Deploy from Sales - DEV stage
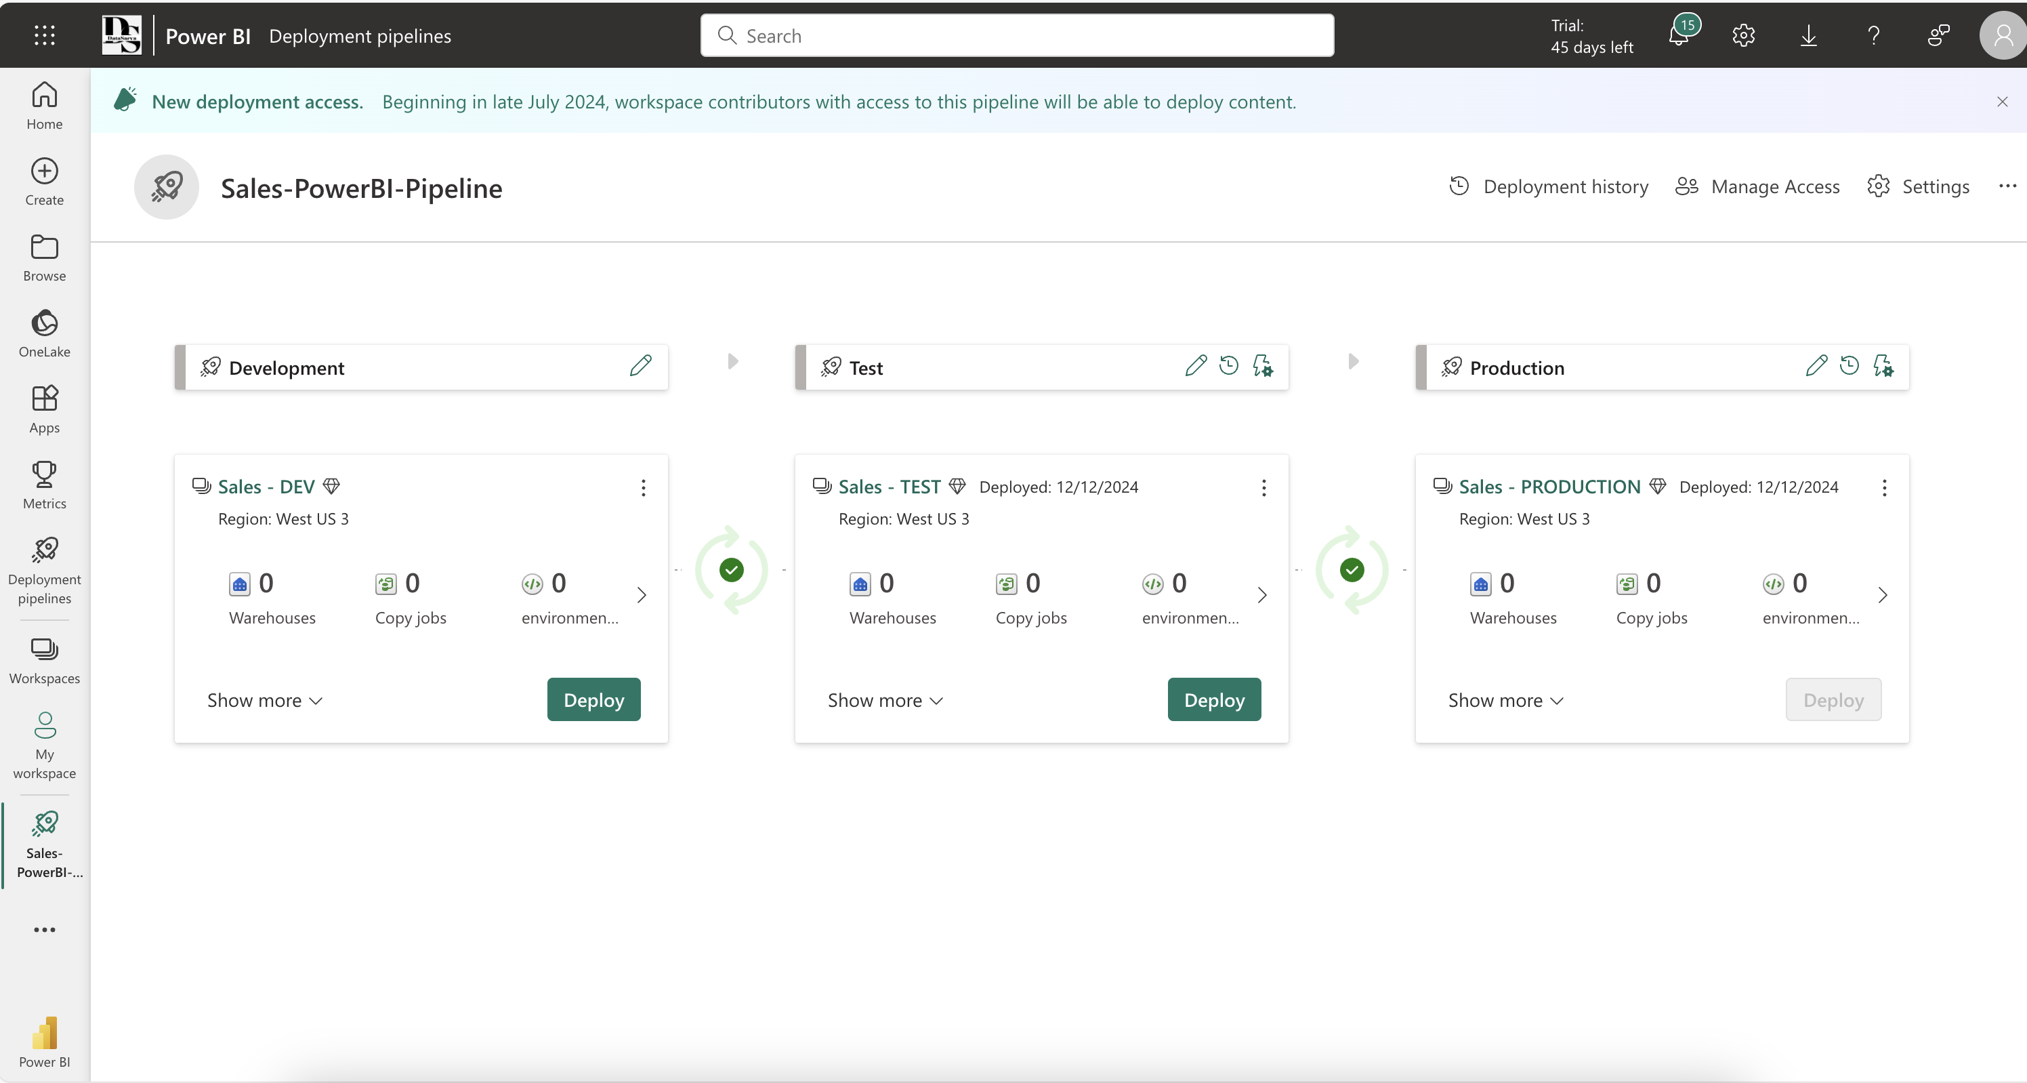2027x1083 pixels. pos(594,699)
